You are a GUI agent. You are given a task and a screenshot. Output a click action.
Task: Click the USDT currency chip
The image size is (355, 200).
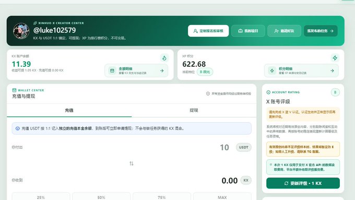click(244, 147)
